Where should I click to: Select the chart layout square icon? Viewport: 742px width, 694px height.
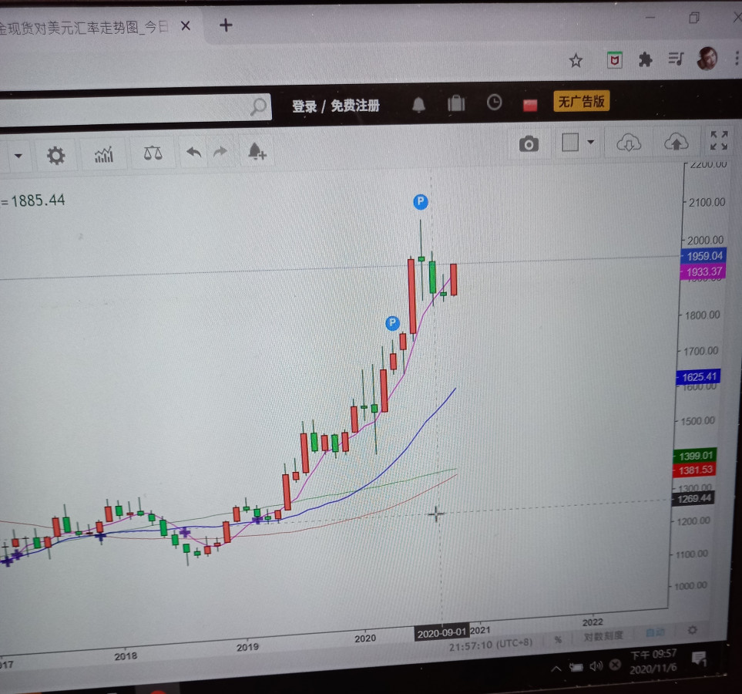pos(569,142)
